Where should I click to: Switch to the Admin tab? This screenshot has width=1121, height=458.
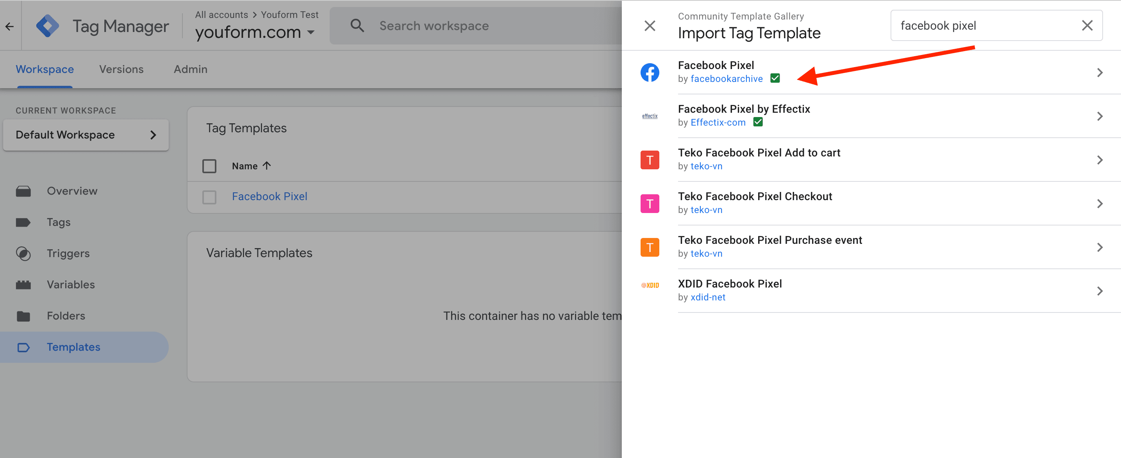[x=191, y=69]
